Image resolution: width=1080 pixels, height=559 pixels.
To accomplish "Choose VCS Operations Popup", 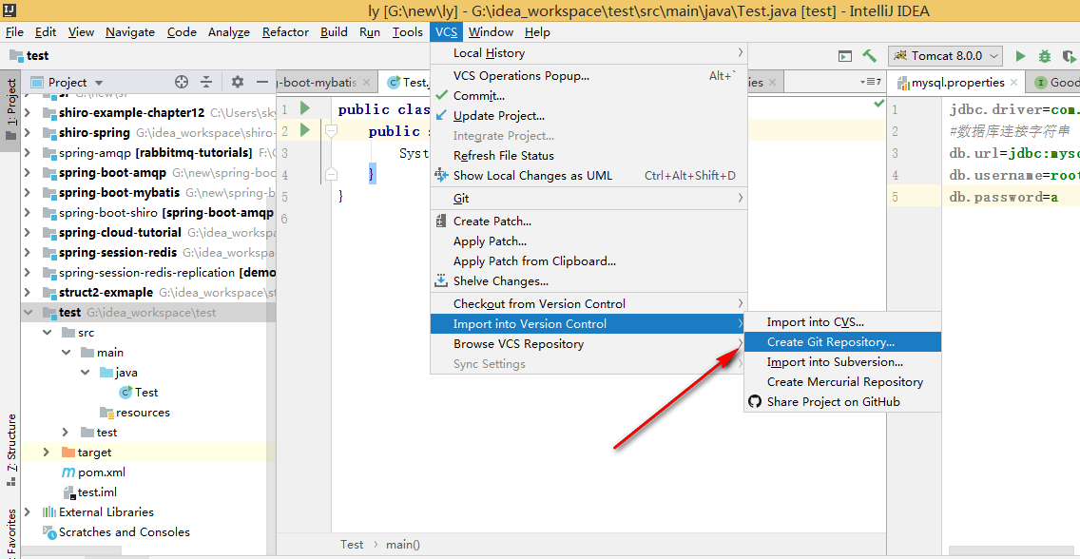I will point(588,76).
